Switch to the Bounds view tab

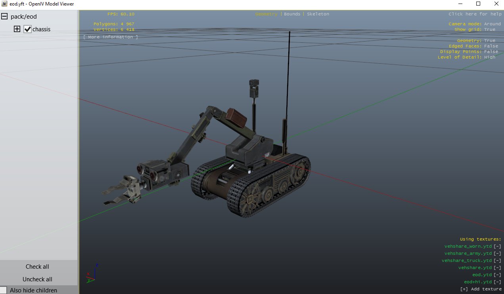pos(292,14)
